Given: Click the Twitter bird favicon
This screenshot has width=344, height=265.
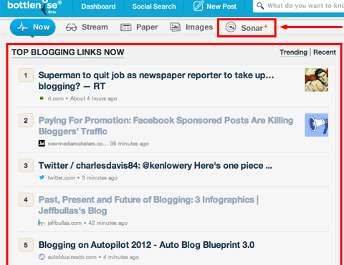Looking at the screenshot, I should tap(42, 177).
